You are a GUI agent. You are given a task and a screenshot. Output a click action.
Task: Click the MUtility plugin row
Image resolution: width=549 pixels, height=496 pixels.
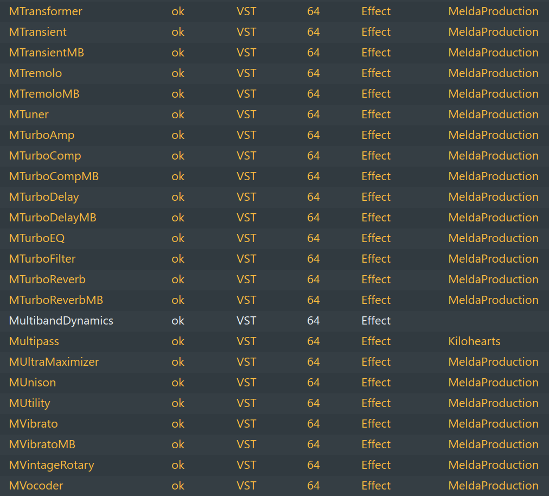click(274, 404)
